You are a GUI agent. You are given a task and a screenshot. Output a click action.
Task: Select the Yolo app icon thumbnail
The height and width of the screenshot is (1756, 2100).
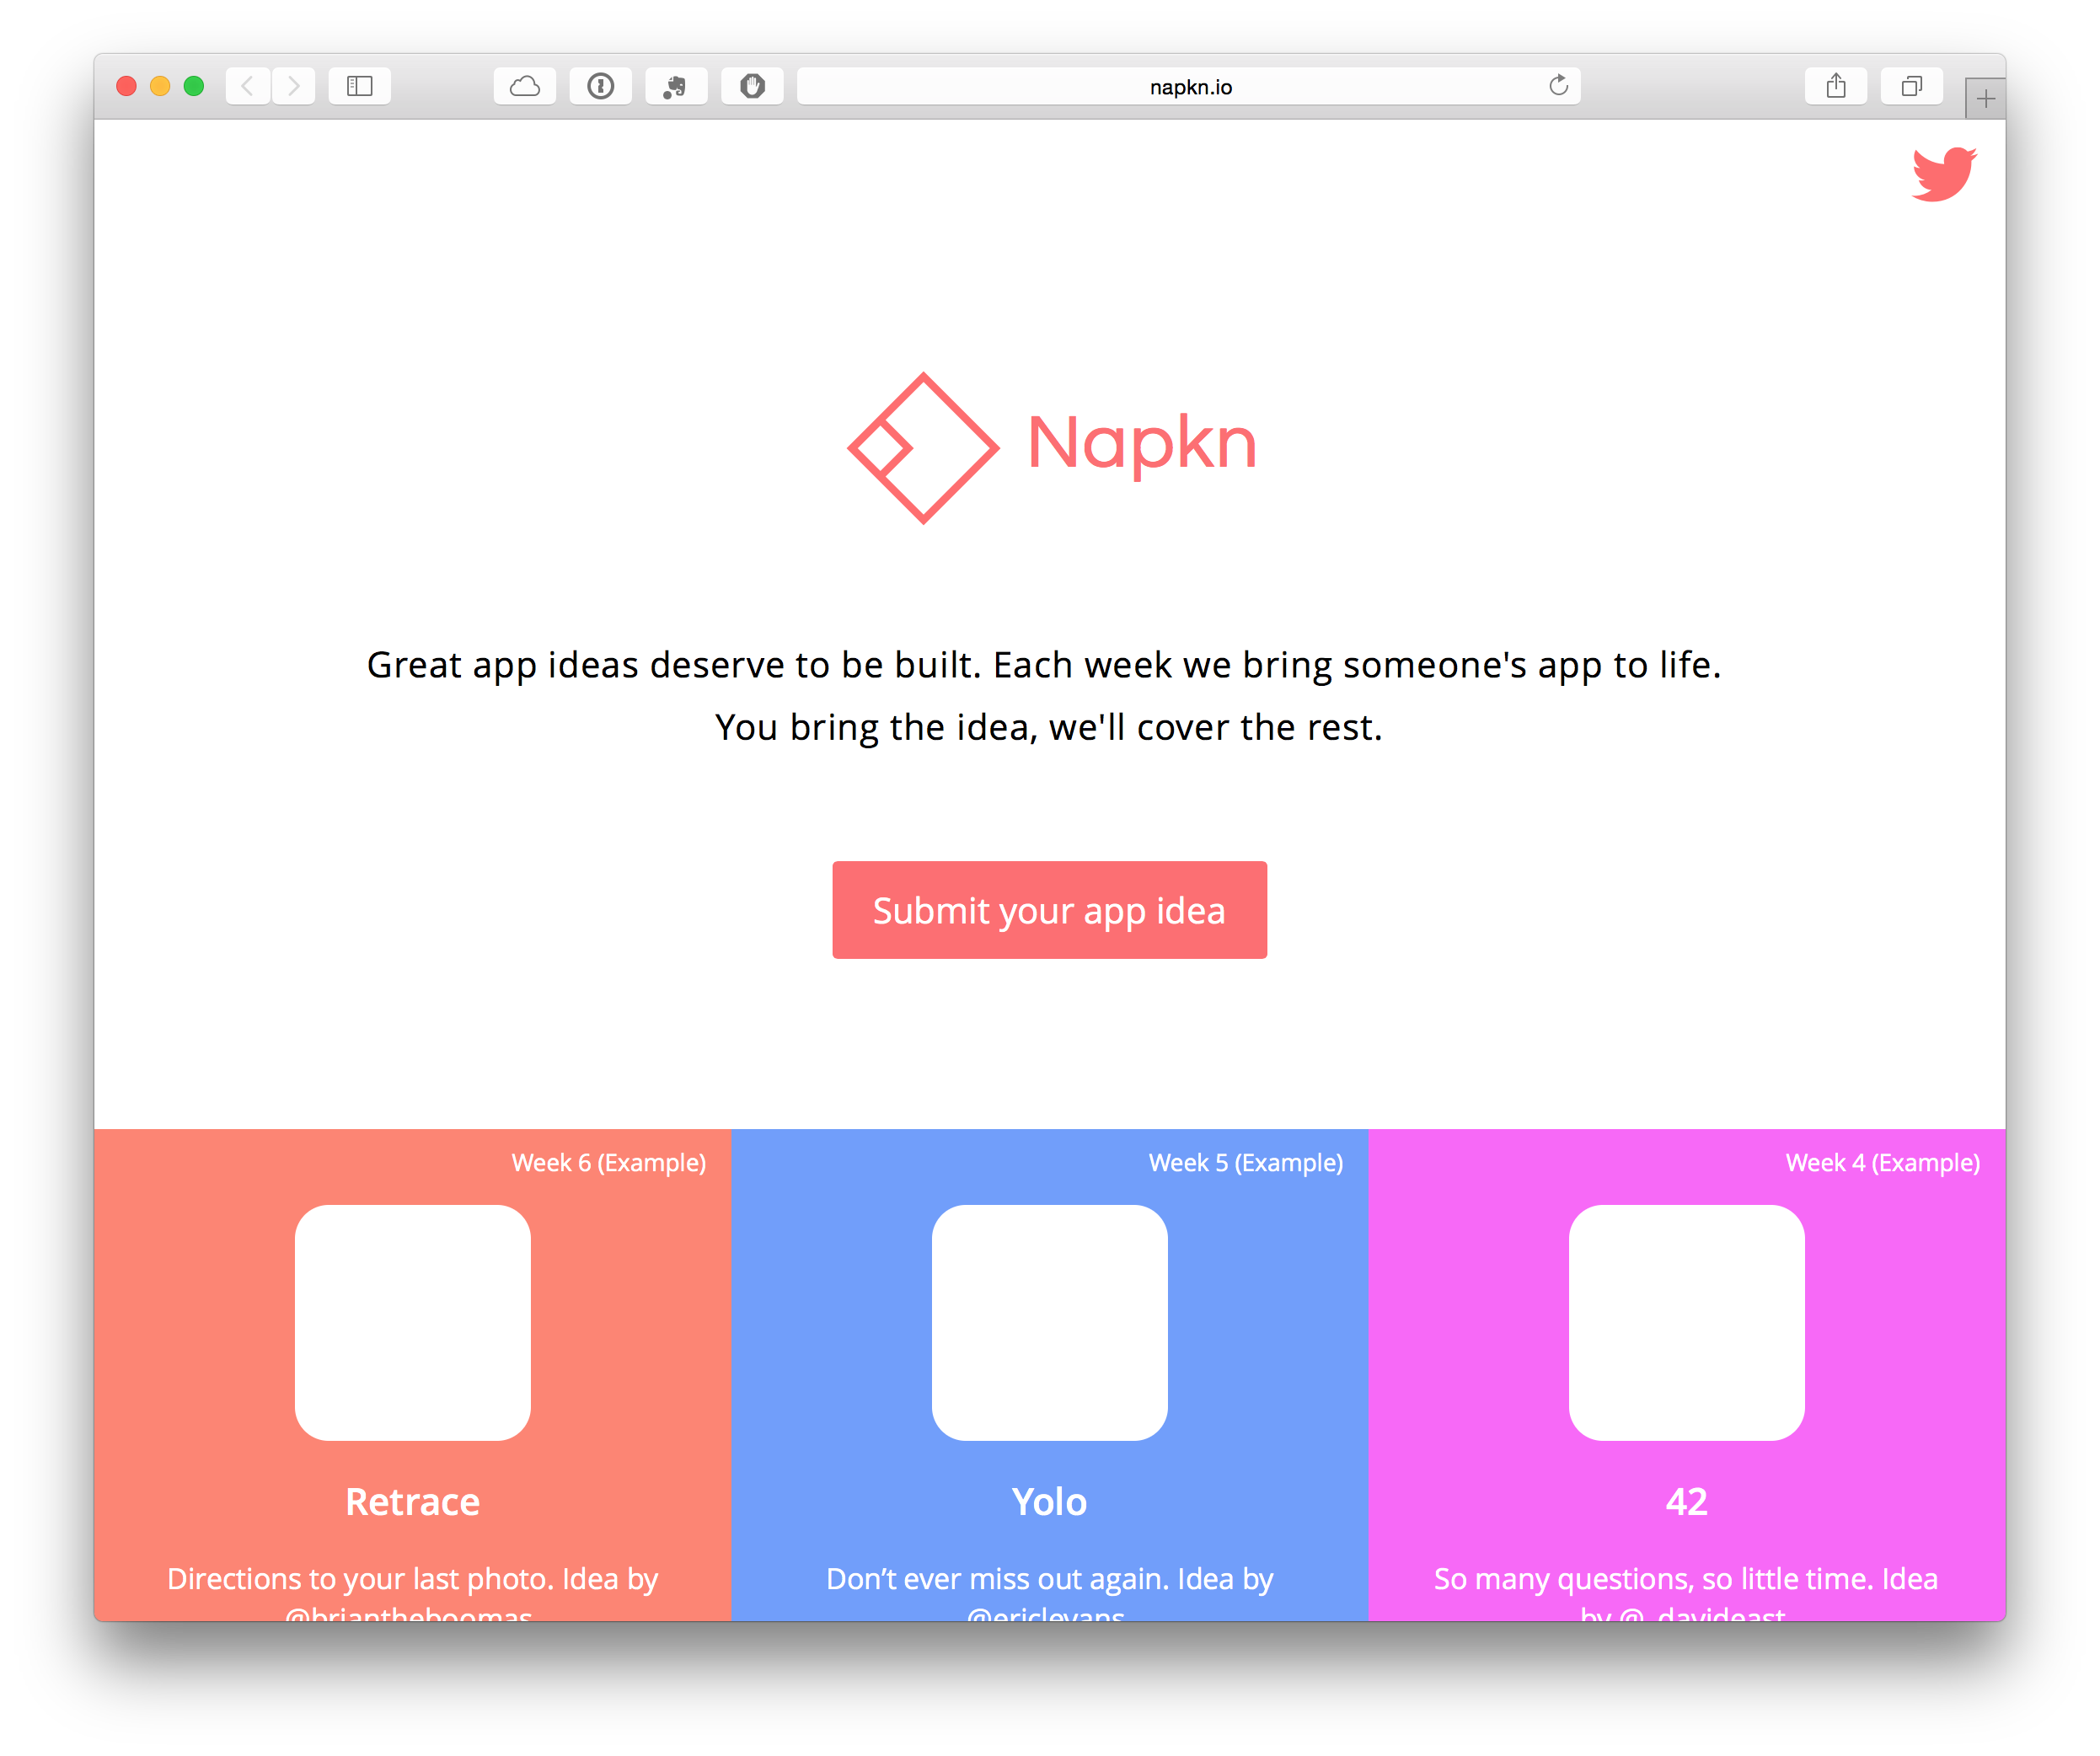tap(1049, 1322)
